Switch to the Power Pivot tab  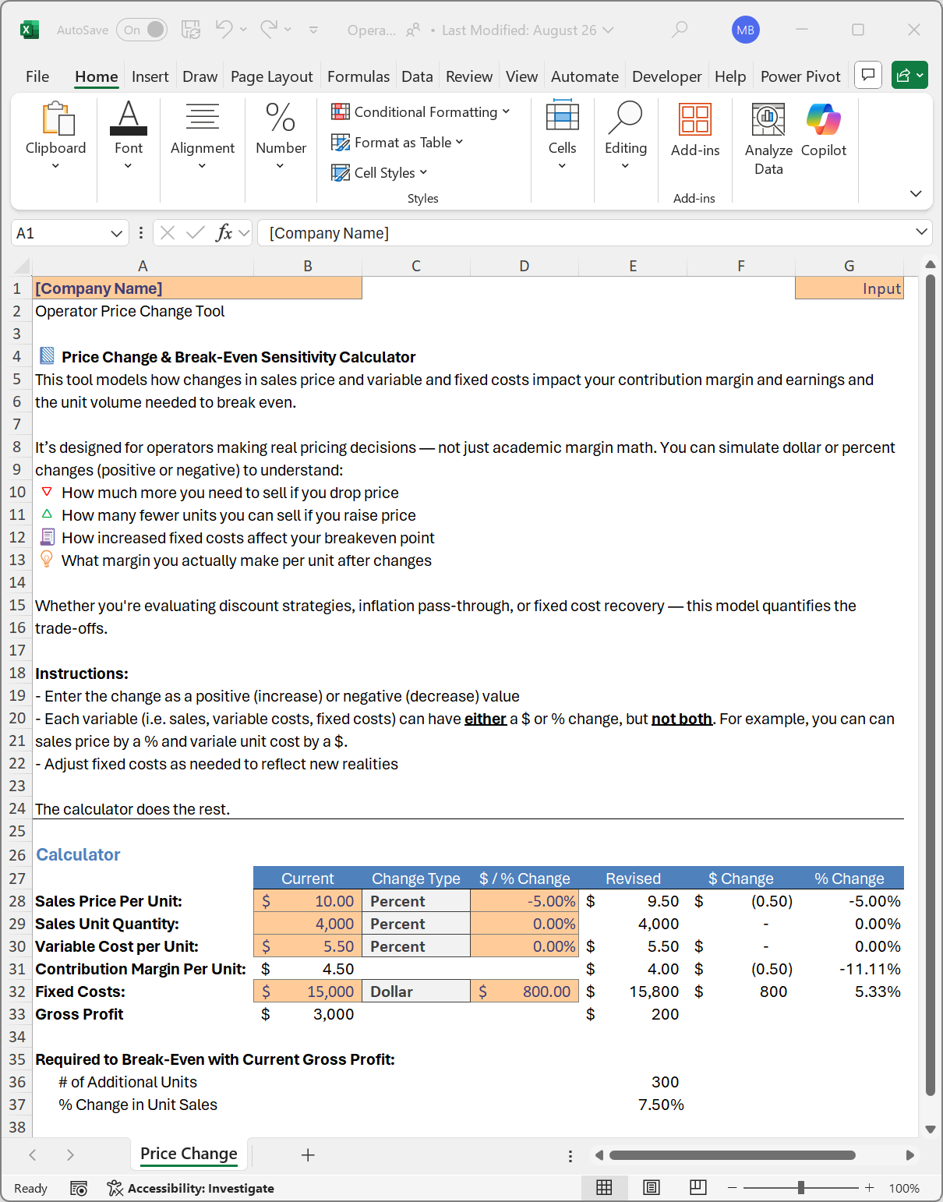(x=800, y=76)
